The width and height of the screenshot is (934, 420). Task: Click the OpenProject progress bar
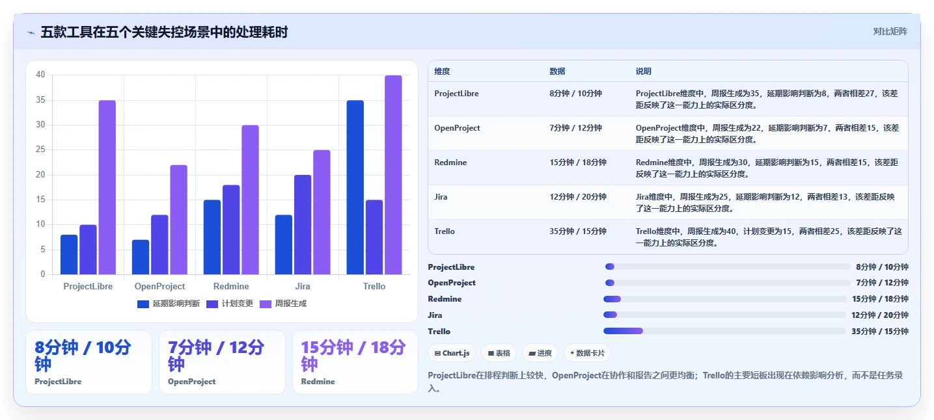(727, 283)
